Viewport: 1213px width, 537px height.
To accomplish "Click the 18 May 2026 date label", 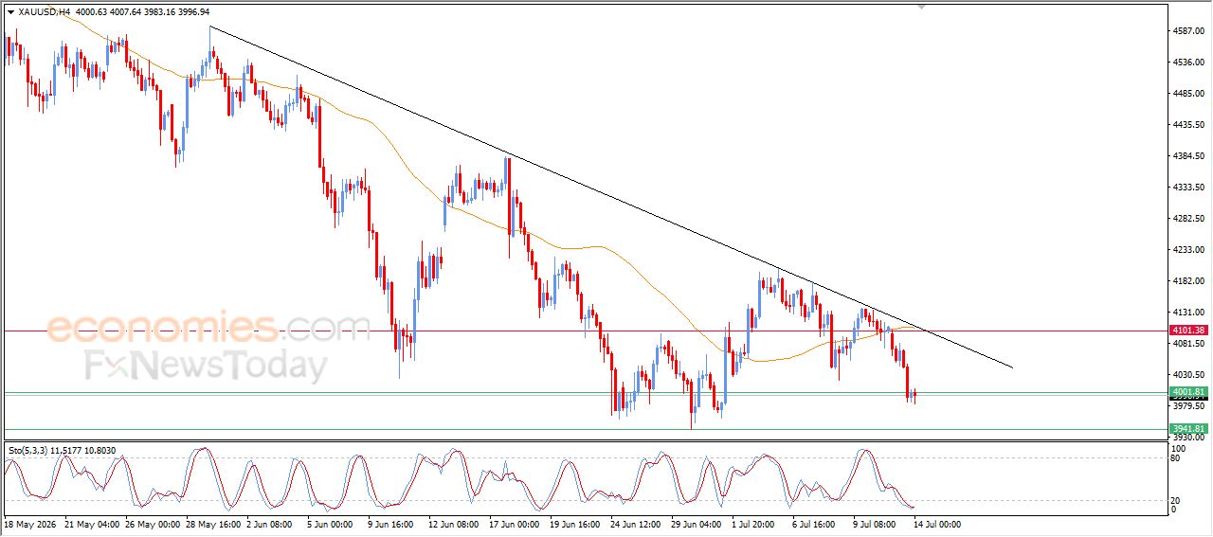I will (29, 523).
